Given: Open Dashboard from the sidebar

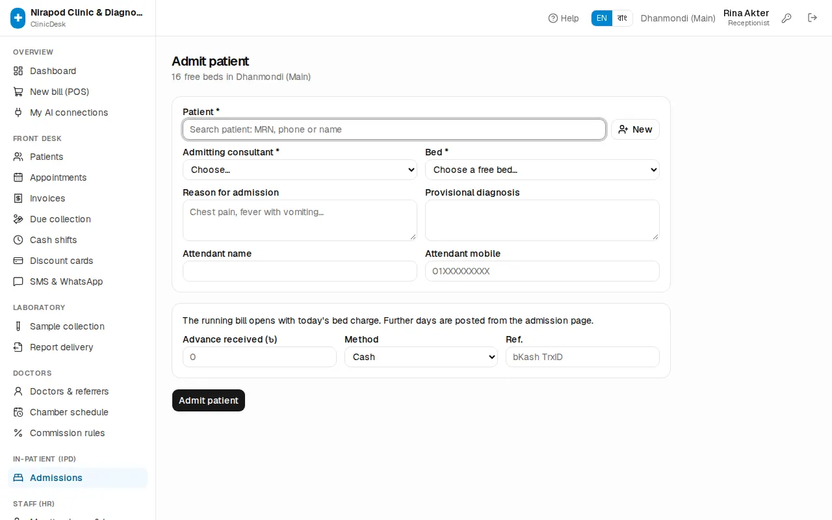Looking at the screenshot, I should [x=78, y=71].
